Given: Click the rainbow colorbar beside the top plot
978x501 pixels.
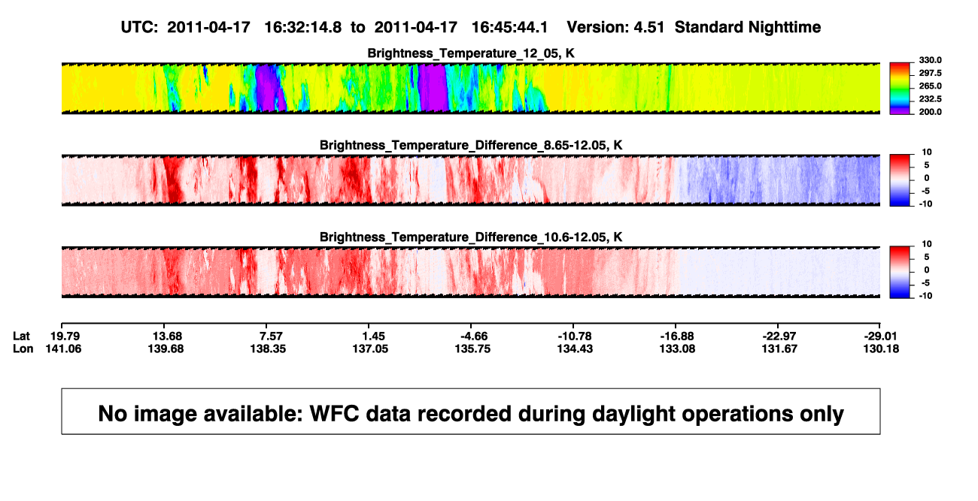Looking at the screenshot, I should [901, 89].
